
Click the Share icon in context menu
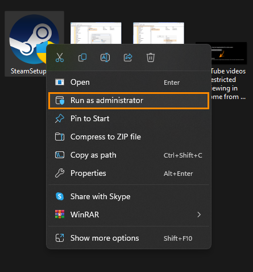pyautogui.click(x=128, y=57)
